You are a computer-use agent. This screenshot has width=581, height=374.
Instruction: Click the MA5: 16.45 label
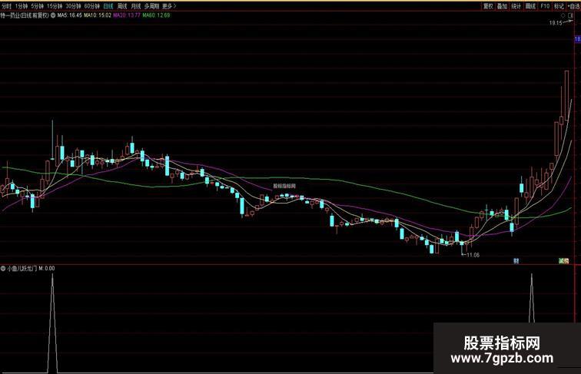(x=69, y=15)
